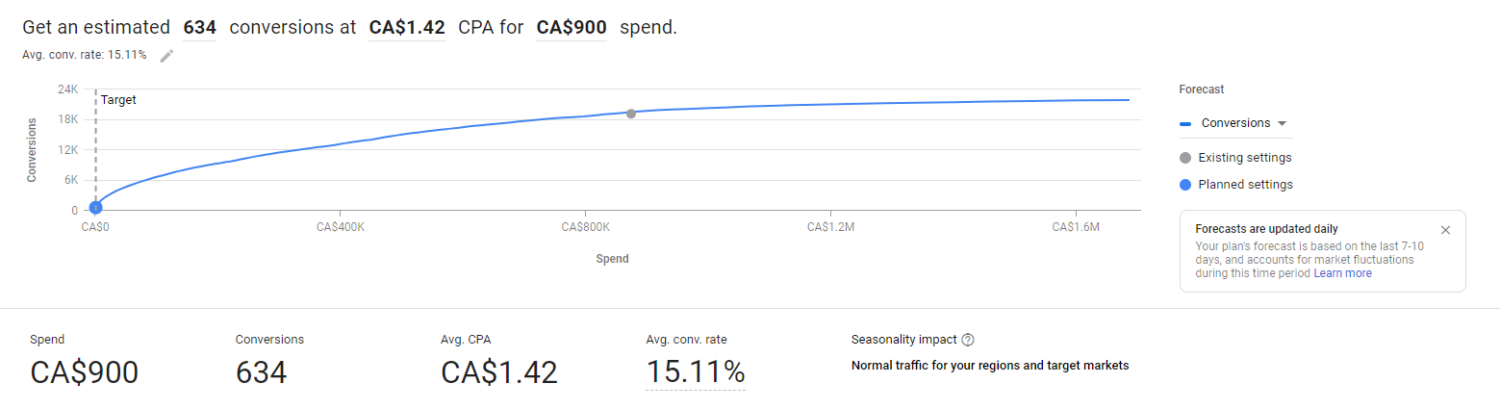Click the 15.11% average conversion rate figure
The image size is (1500, 409).
pos(695,372)
